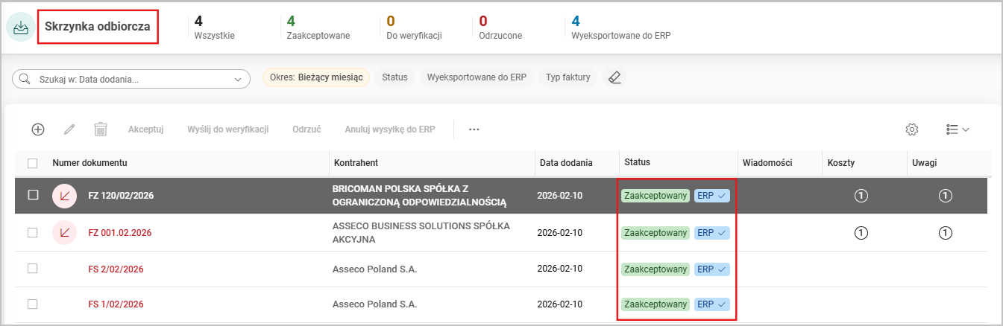Image resolution: width=1003 pixels, height=326 pixels.
Task: Select the Wyeksportowane do ERP counter tab
Action: pyautogui.click(x=620, y=28)
